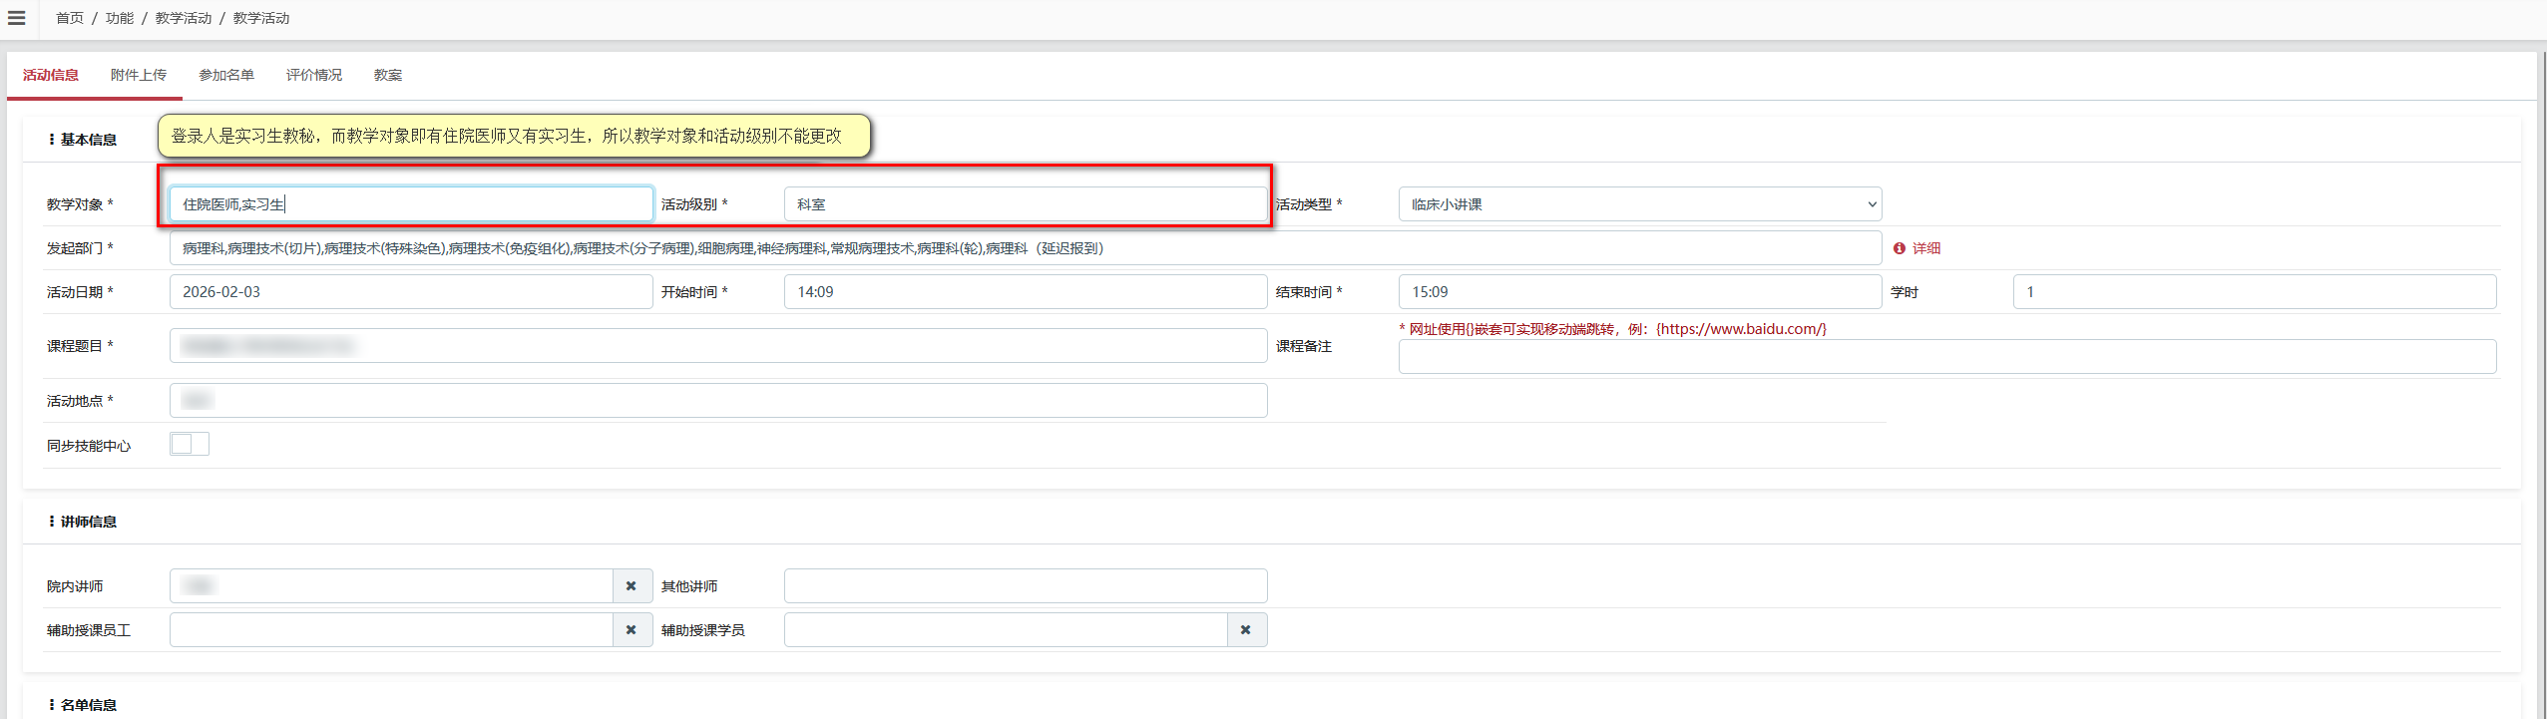Click the 课程题目 input field
Viewport: 2547px width, 719px height.
[x=718, y=346]
